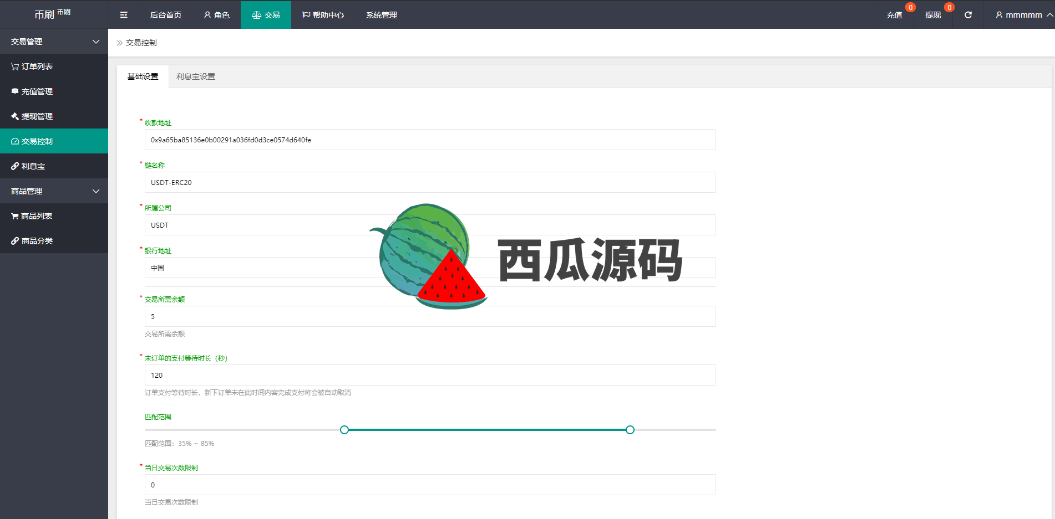The image size is (1055, 519).
Task: Click the 收款地址 input field
Action: [430, 140]
